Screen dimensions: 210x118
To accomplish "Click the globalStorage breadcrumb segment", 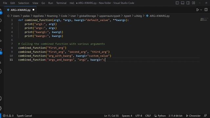I will click(x=88, y=16).
